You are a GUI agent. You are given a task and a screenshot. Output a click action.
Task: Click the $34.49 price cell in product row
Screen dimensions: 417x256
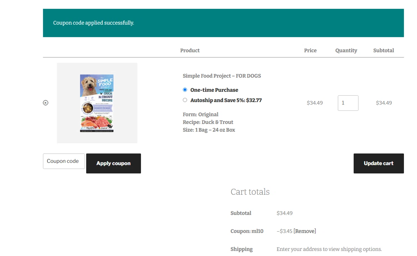pyautogui.click(x=315, y=103)
